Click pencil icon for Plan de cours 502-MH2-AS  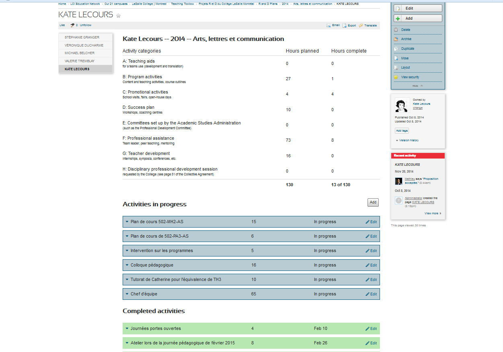click(367, 222)
